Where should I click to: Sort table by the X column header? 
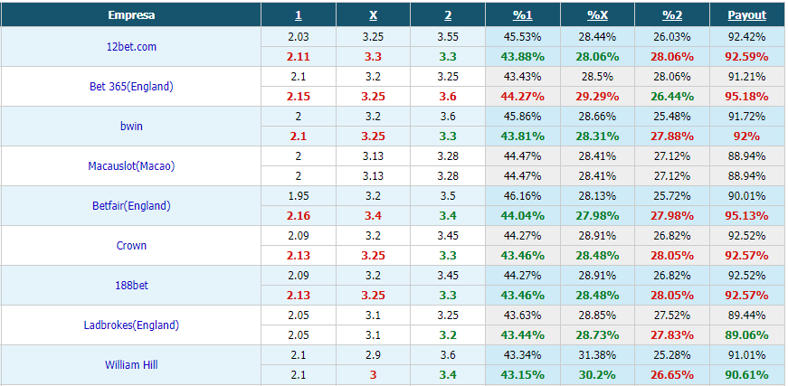[x=373, y=15]
